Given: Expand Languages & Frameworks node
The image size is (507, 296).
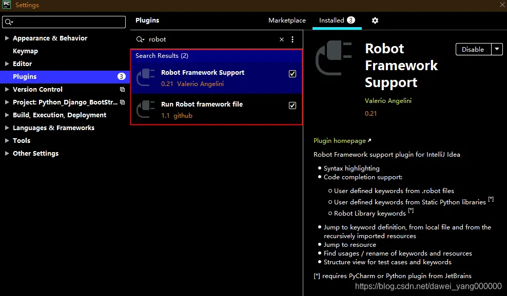Looking at the screenshot, I should coord(7,128).
